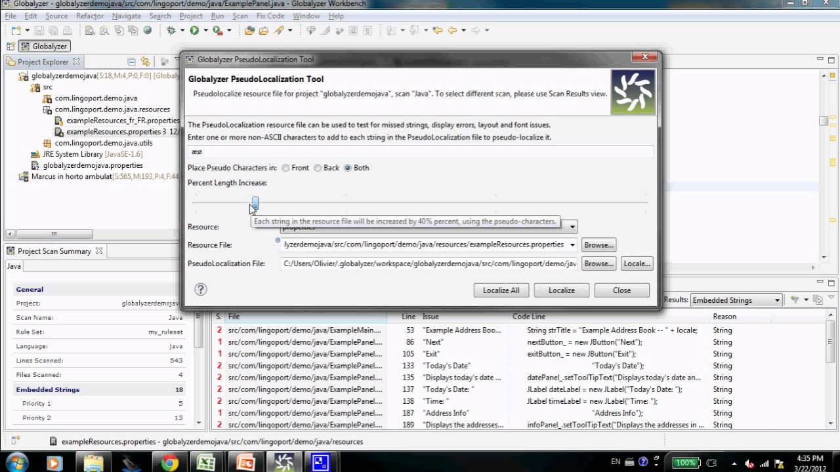
Task: Click the Percent Length Increase slider handle
Action: pyautogui.click(x=255, y=203)
